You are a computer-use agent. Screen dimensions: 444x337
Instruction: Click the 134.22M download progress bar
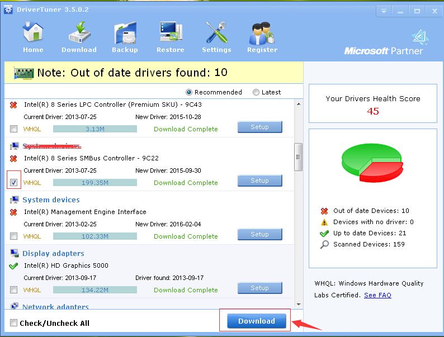[x=95, y=289]
